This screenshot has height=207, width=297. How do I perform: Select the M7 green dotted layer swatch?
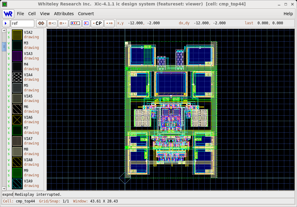pos(17,130)
